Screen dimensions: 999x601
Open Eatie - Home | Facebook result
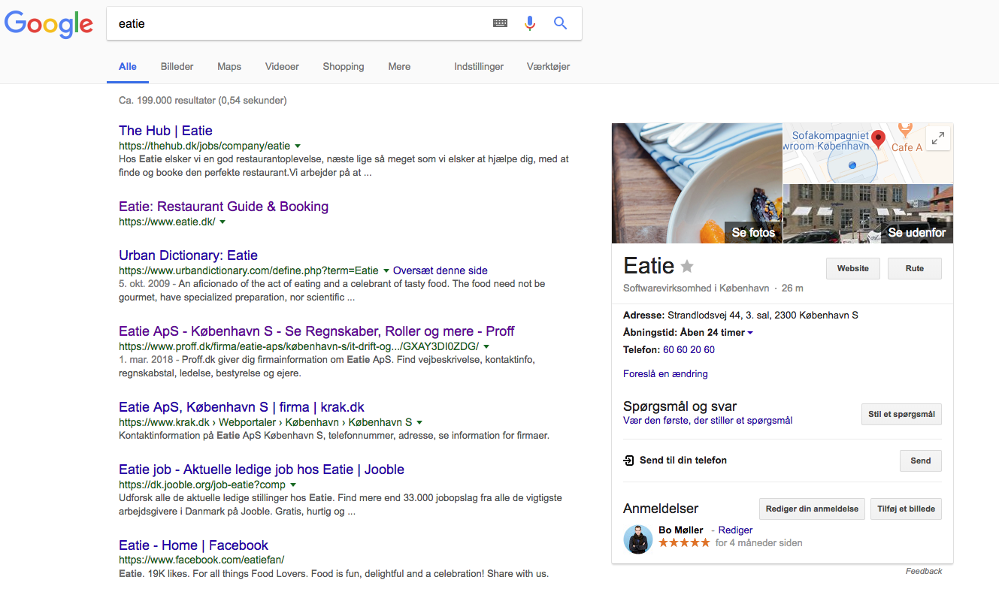193,545
